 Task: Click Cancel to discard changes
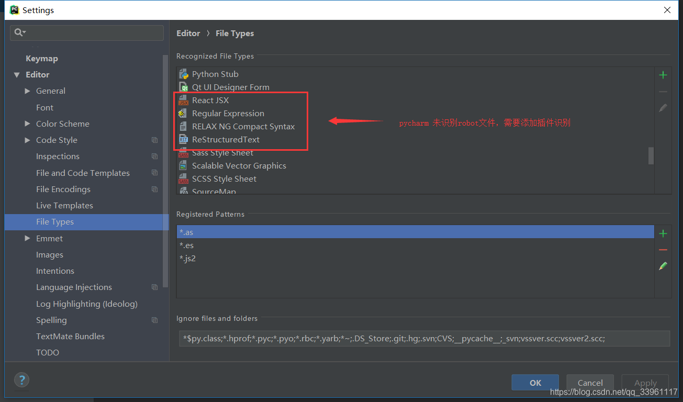pos(590,383)
